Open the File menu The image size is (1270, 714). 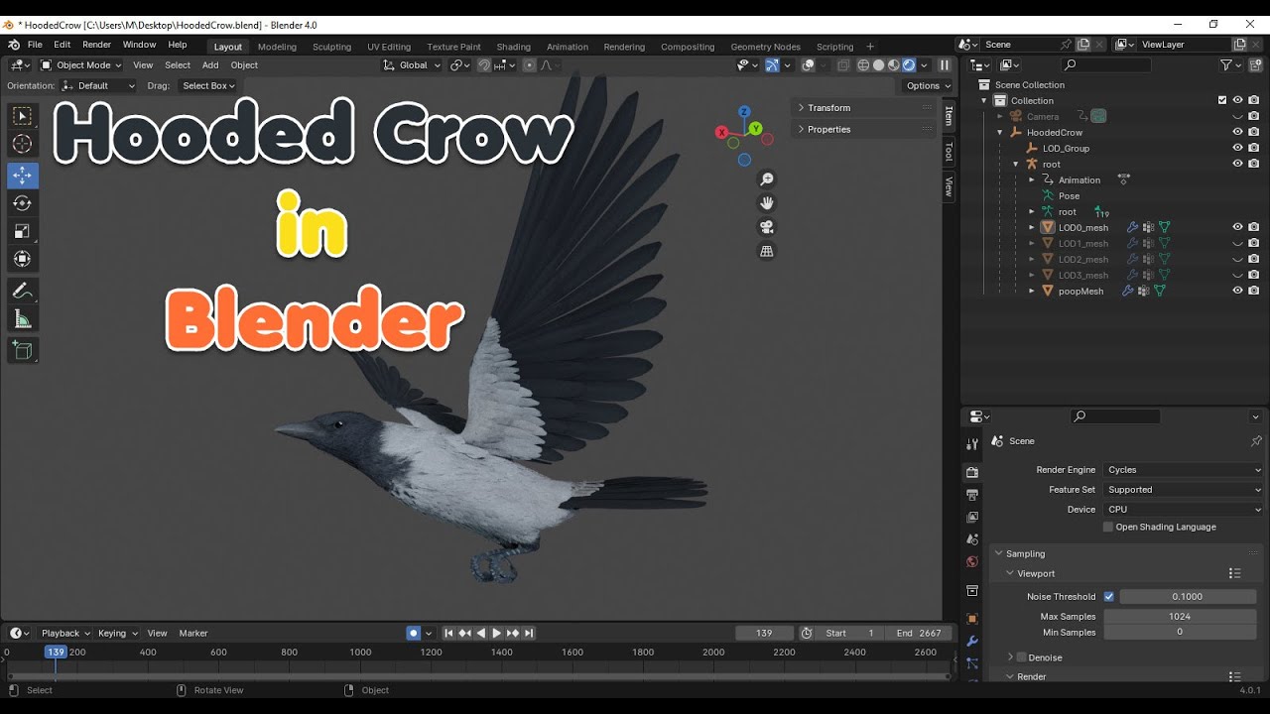(35, 45)
